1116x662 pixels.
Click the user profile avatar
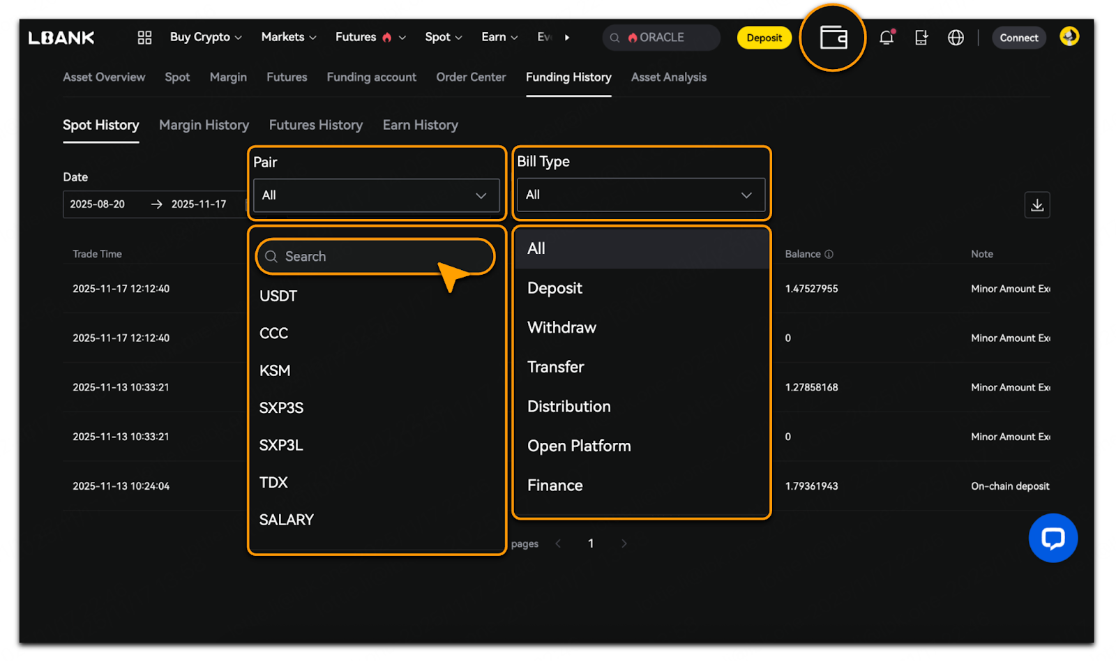pos(1069,36)
